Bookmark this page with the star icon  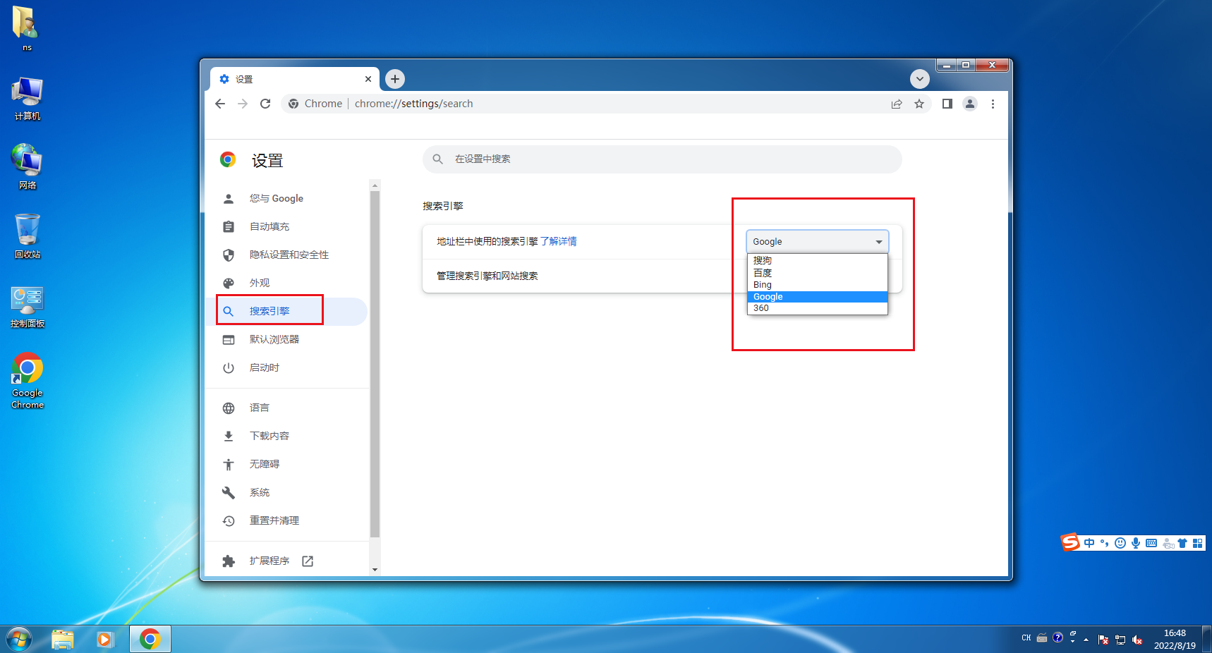[919, 104]
